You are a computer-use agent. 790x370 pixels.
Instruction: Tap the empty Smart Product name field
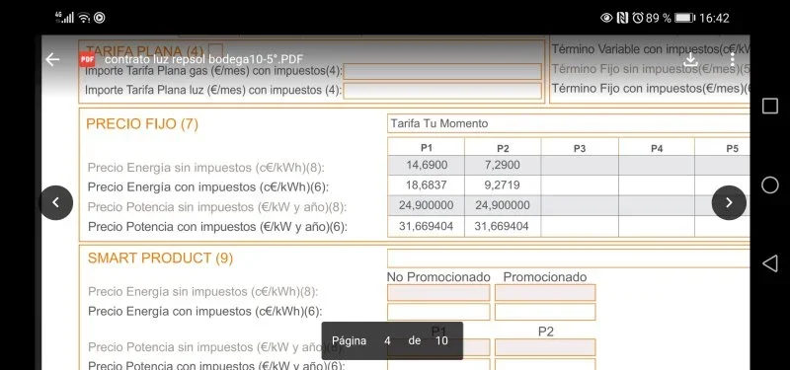tap(569, 259)
